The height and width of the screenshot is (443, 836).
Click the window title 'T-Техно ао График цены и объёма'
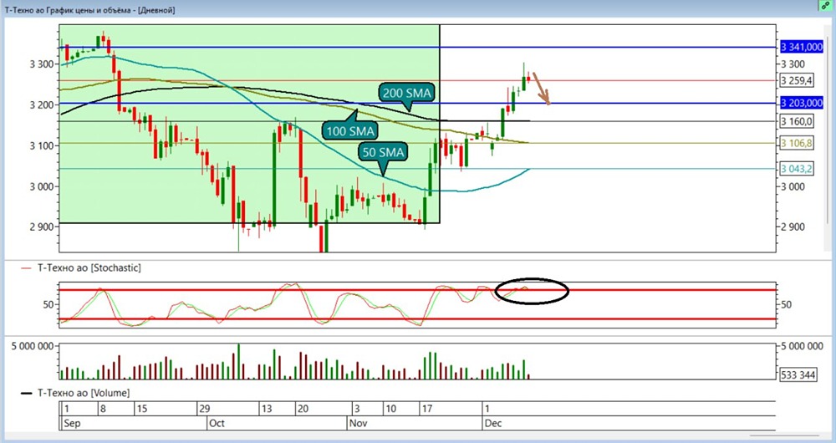point(69,9)
